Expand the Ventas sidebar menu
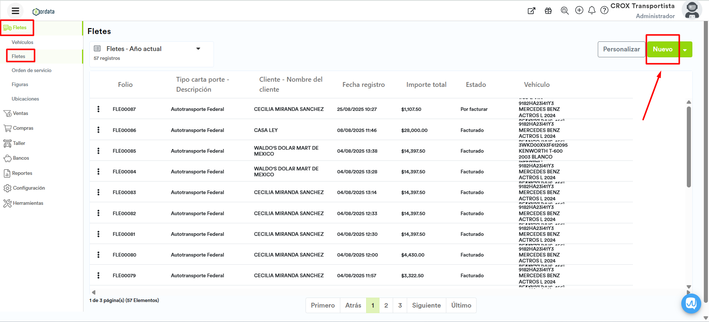Viewport: 709px width, 322px height. click(20, 113)
